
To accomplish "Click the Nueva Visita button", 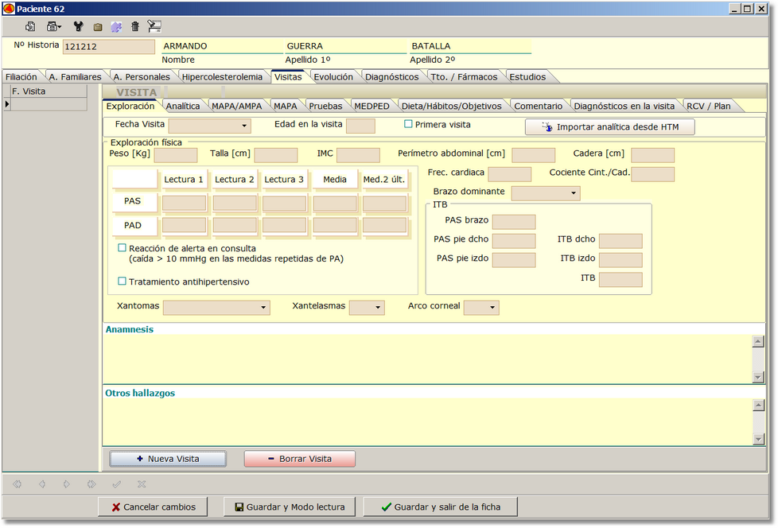I will (x=168, y=459).
